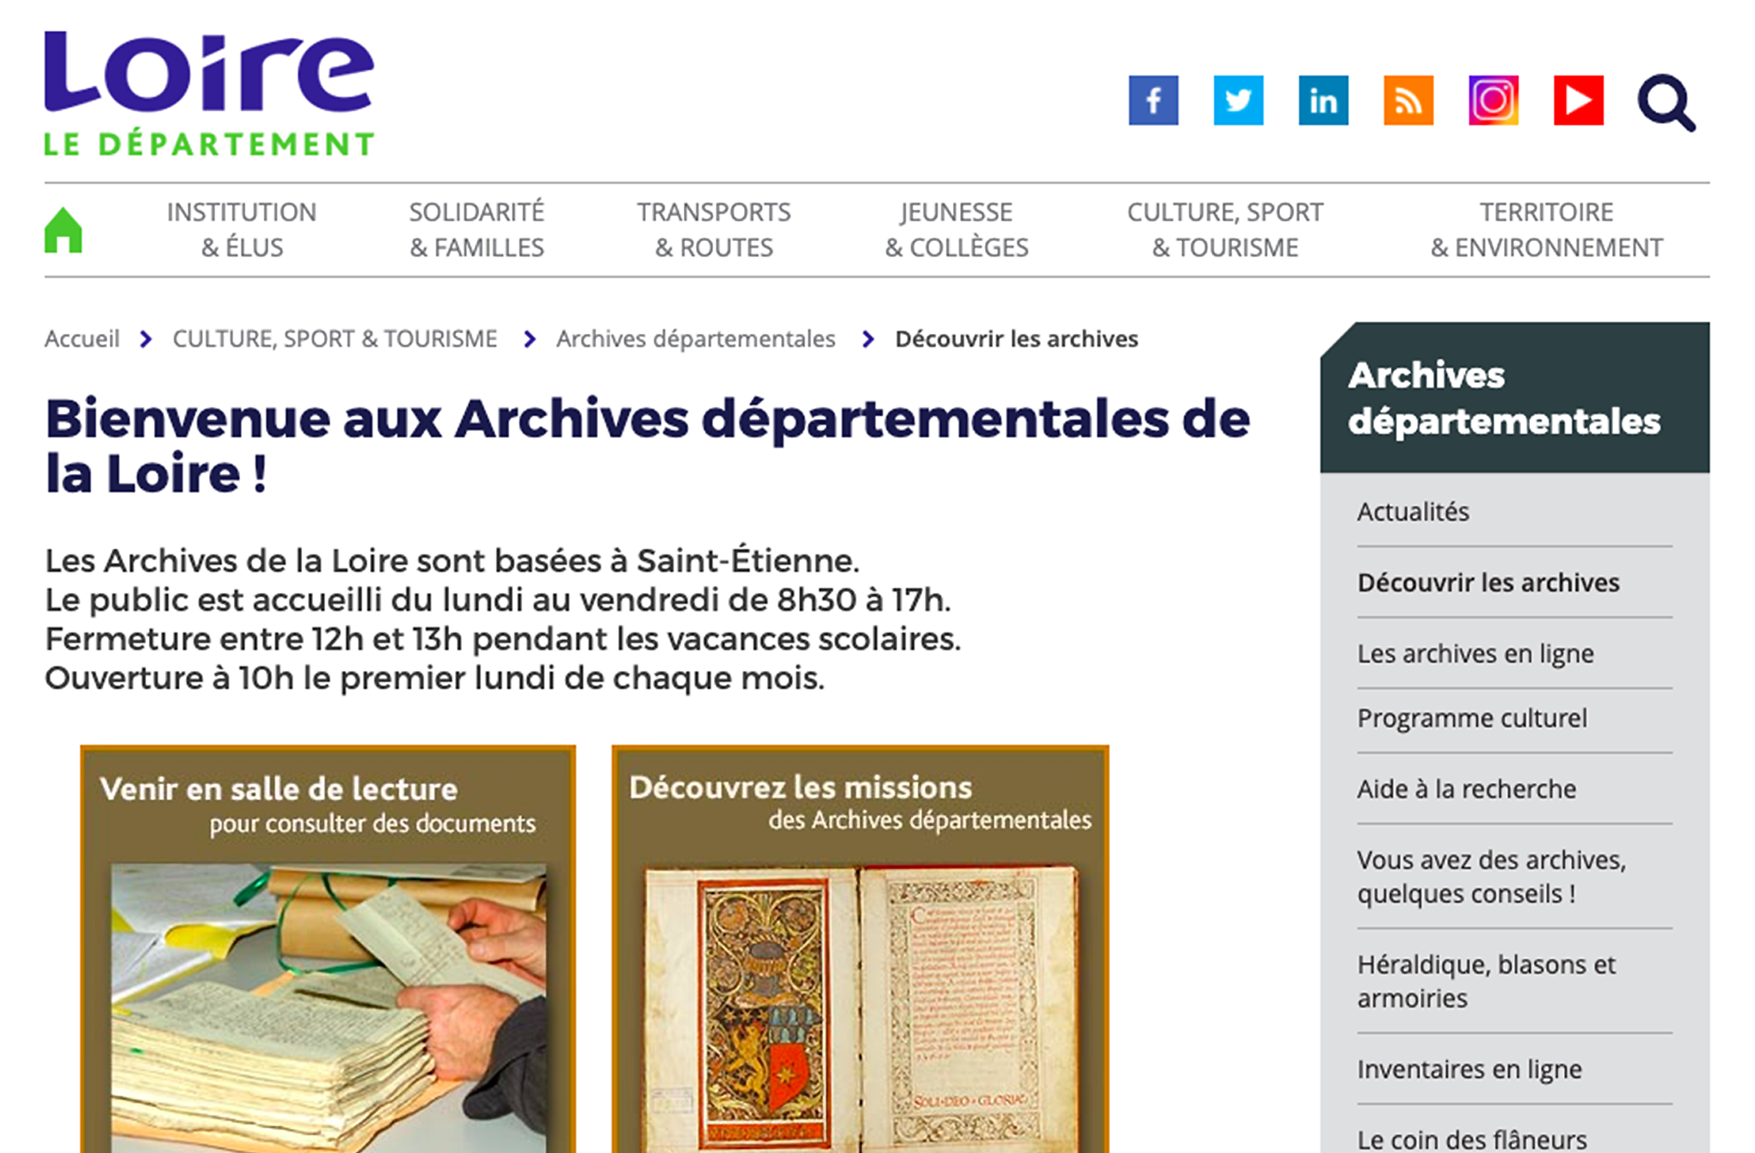Open the Institution & Élus menu
1755x1153 pixels.
pyautogui.click(x=242, y=230)
